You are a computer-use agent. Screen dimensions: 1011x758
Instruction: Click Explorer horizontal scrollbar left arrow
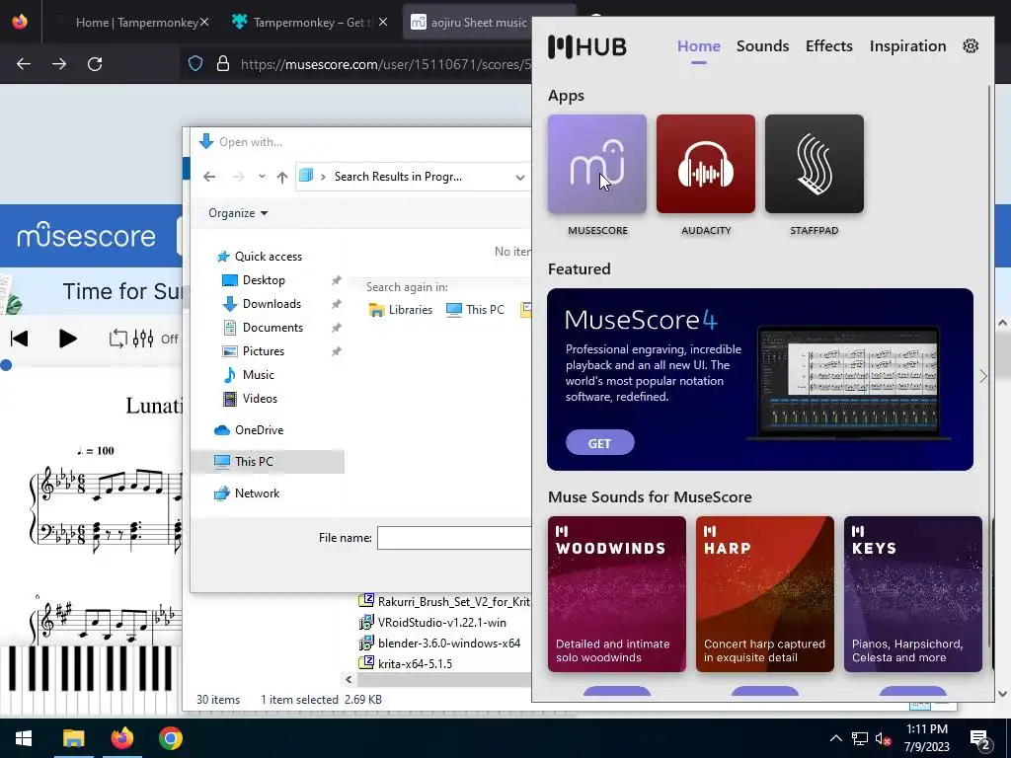point(349,679)
